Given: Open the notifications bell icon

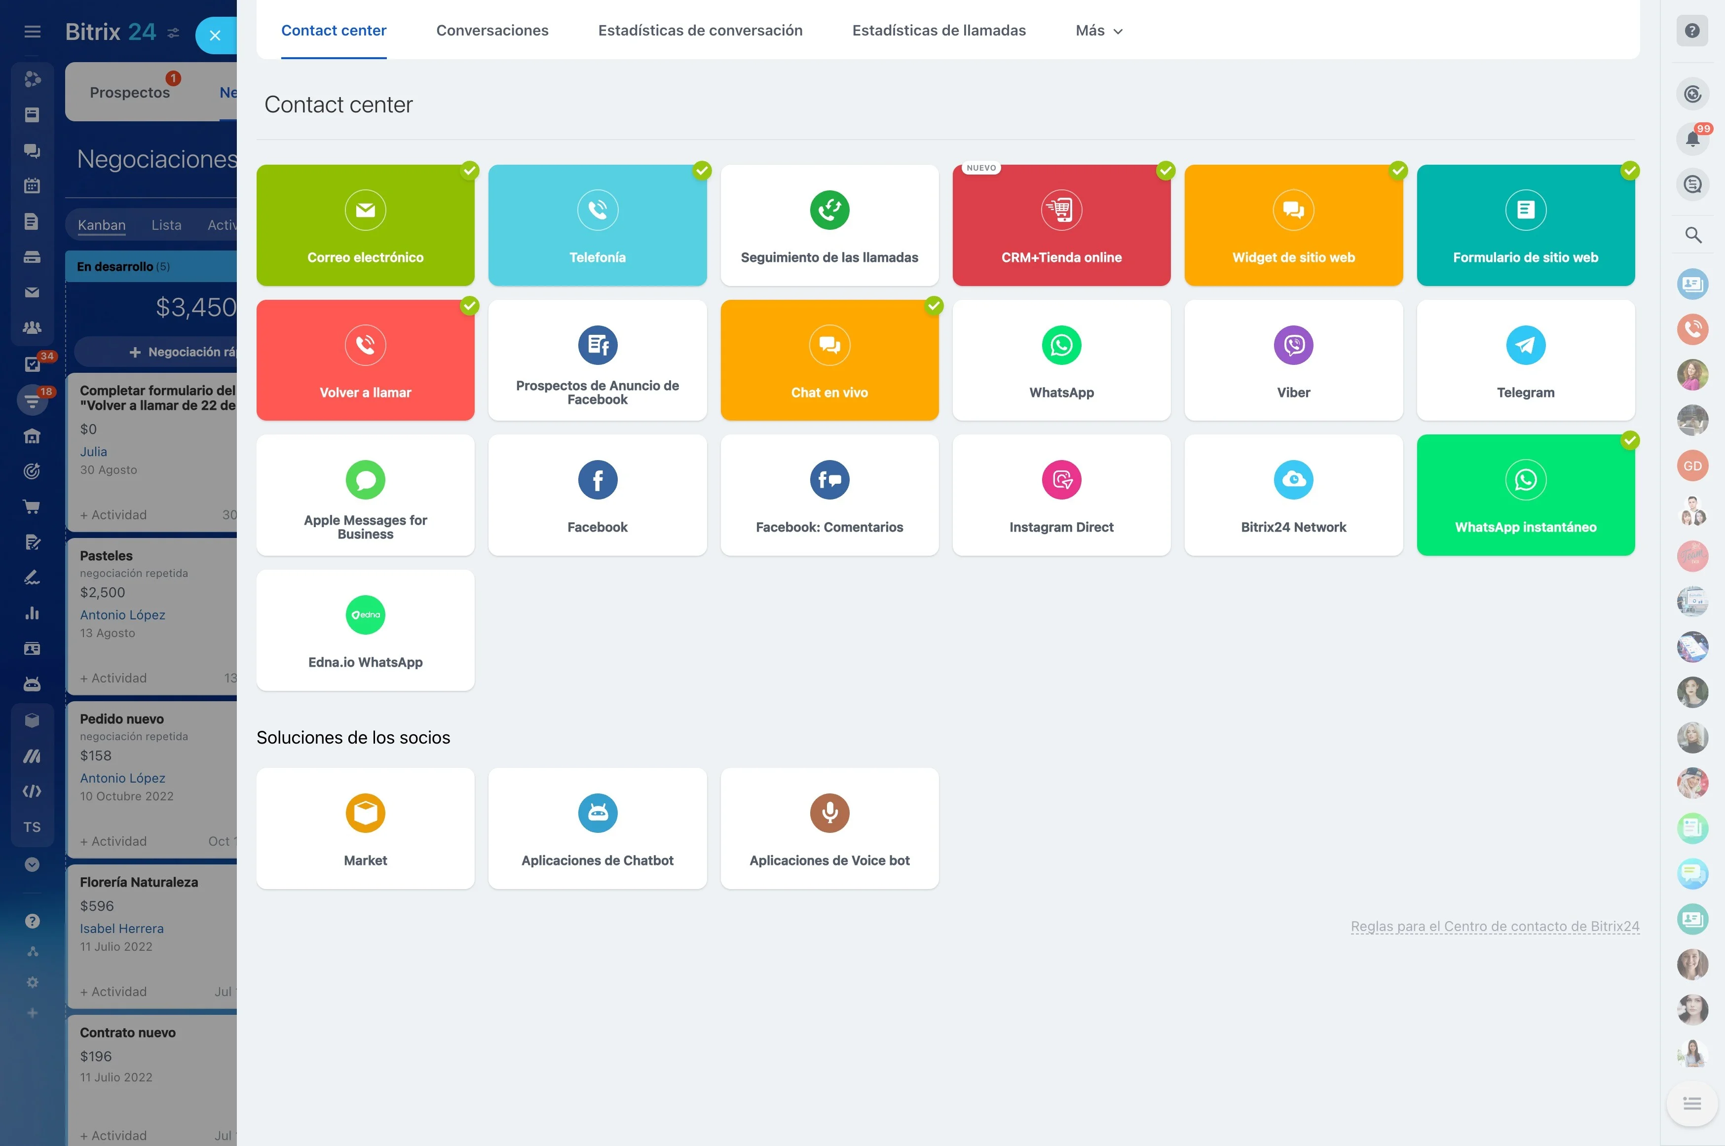Looking at the screenshot, I should pos(1692,139).
